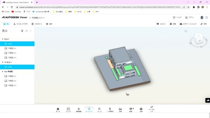Screen dimensions: 210x118
Task: Open the browser extensions puzzle icon
Action: coord(194,7)
